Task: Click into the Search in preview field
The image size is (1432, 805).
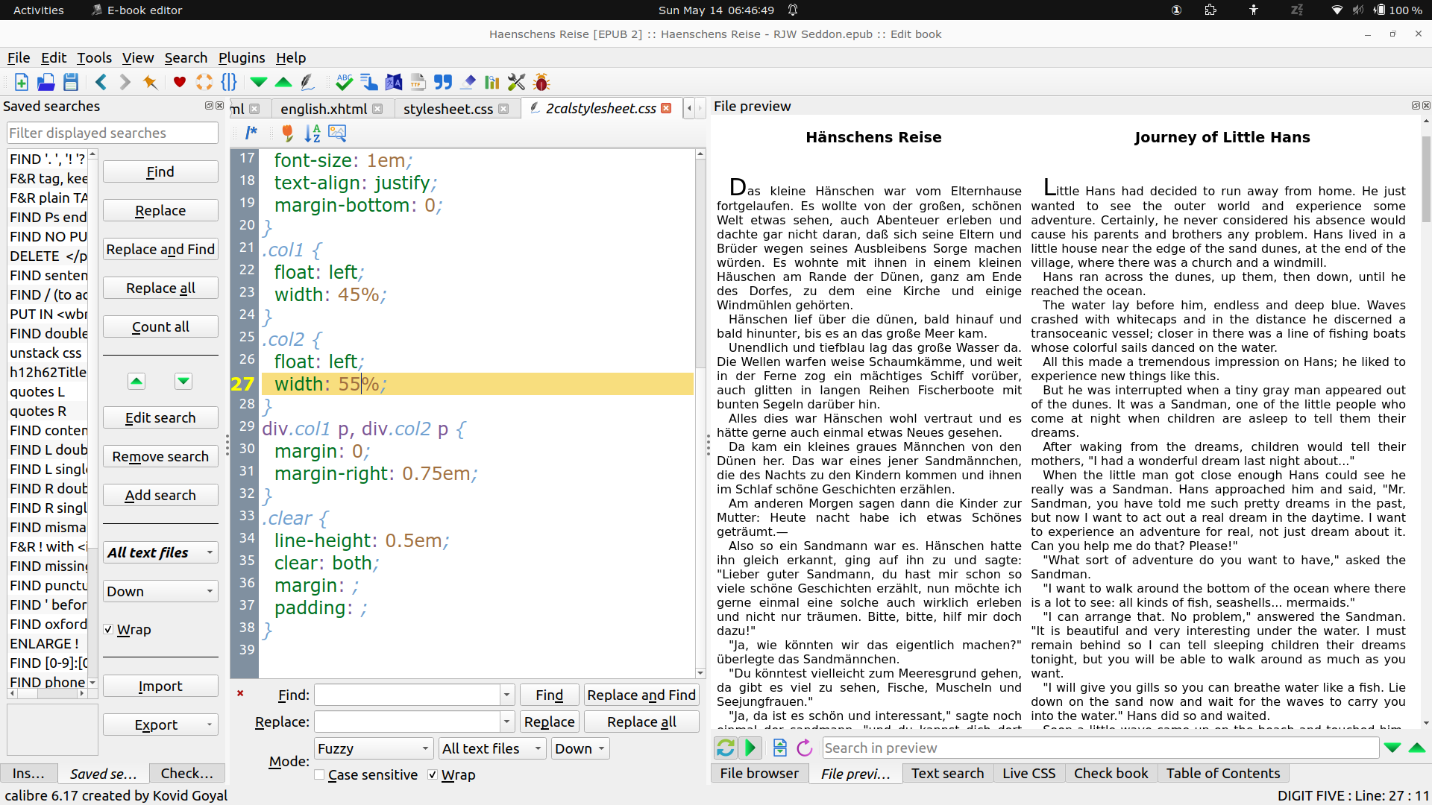Action: click(x=1099, y=748)
